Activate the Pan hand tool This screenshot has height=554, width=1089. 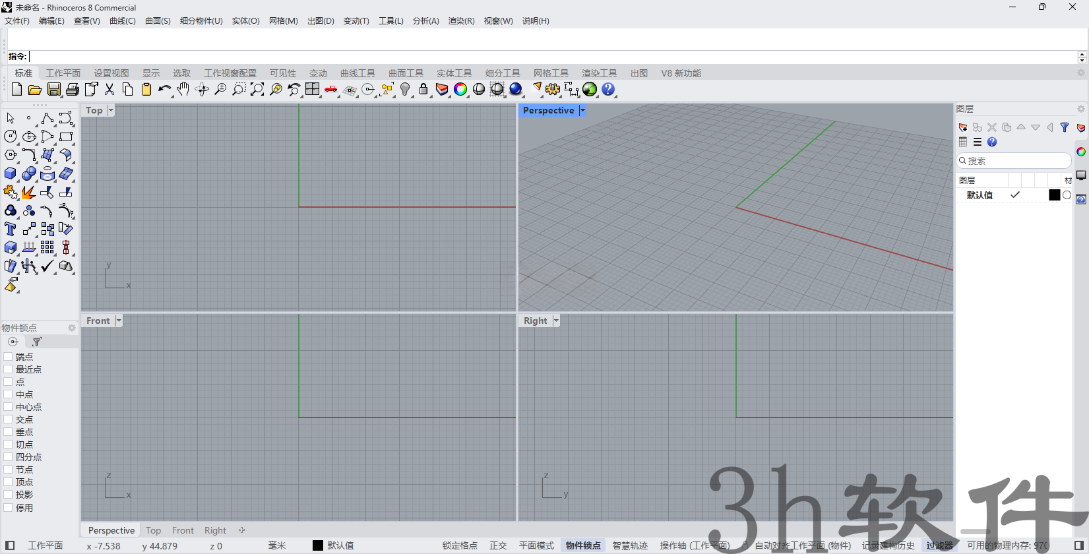(x=183, y=89)
